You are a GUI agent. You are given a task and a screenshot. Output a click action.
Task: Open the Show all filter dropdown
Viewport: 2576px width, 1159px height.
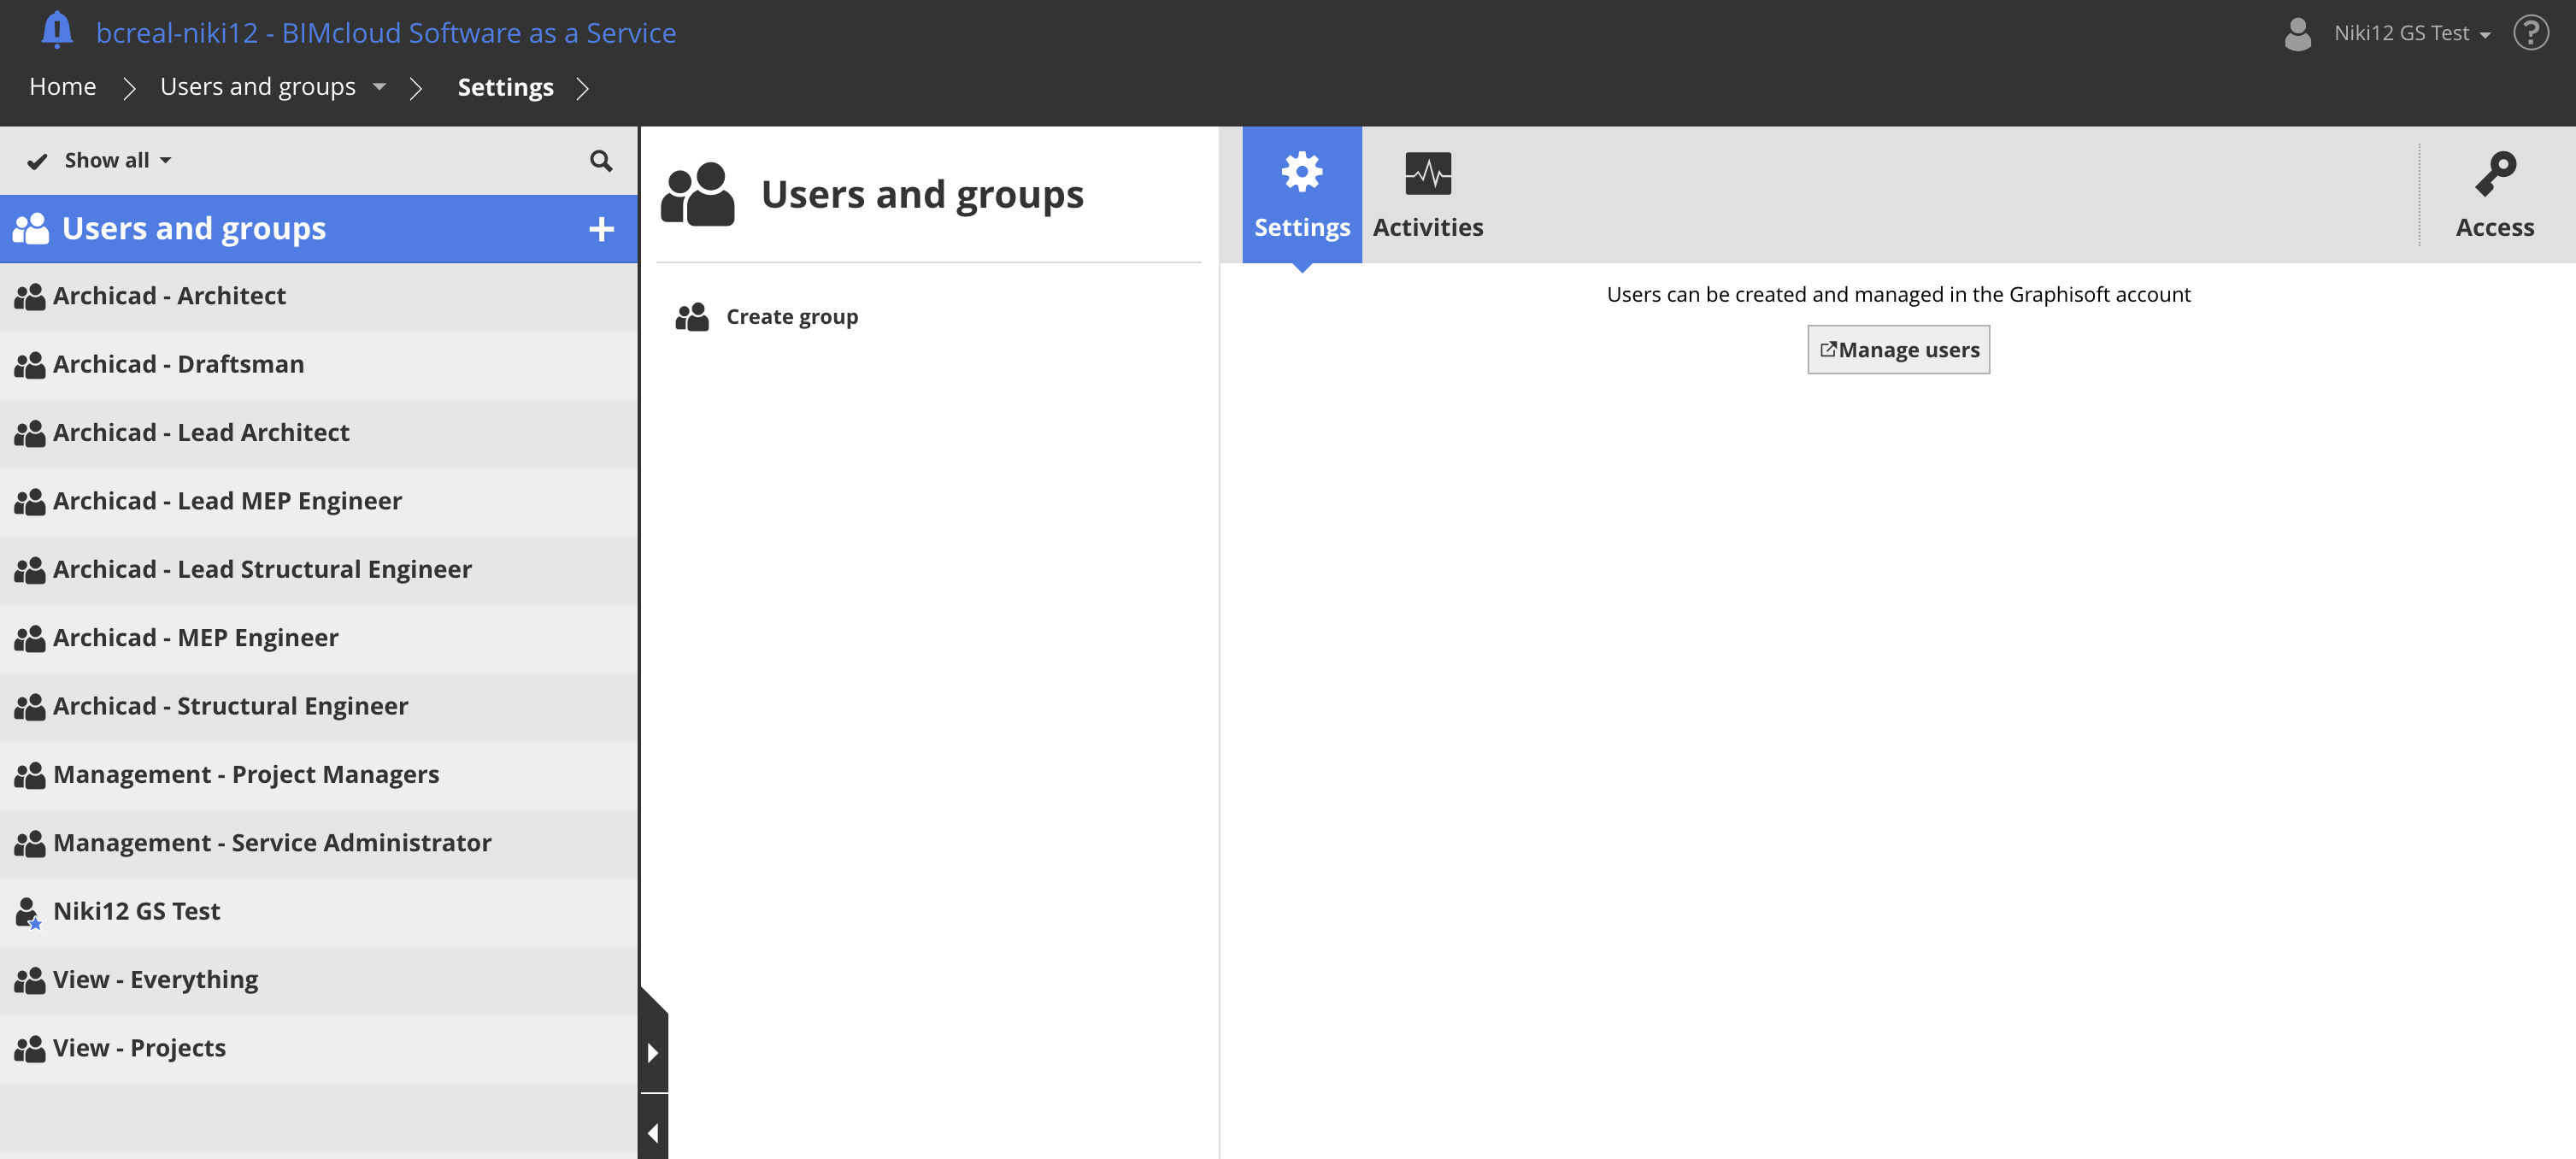117,161
